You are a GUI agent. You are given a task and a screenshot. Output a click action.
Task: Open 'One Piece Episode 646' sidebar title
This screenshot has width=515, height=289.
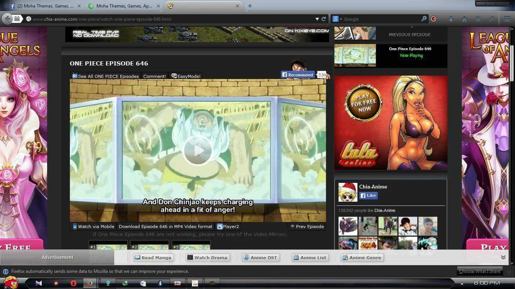[410, 49]
